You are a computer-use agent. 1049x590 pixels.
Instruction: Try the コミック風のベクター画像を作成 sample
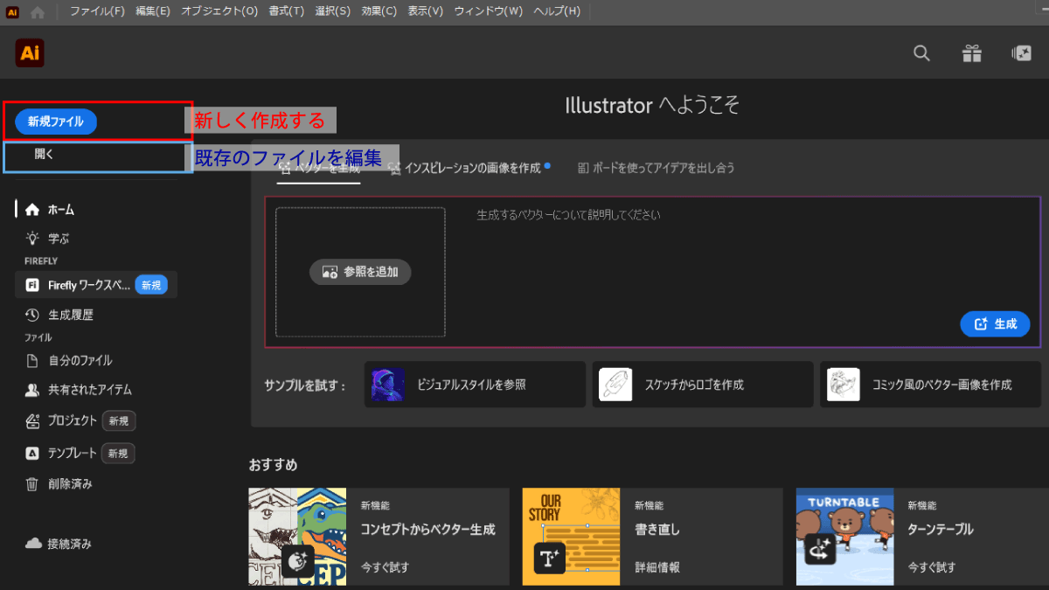pyautogui.click(x=930, y=385)
